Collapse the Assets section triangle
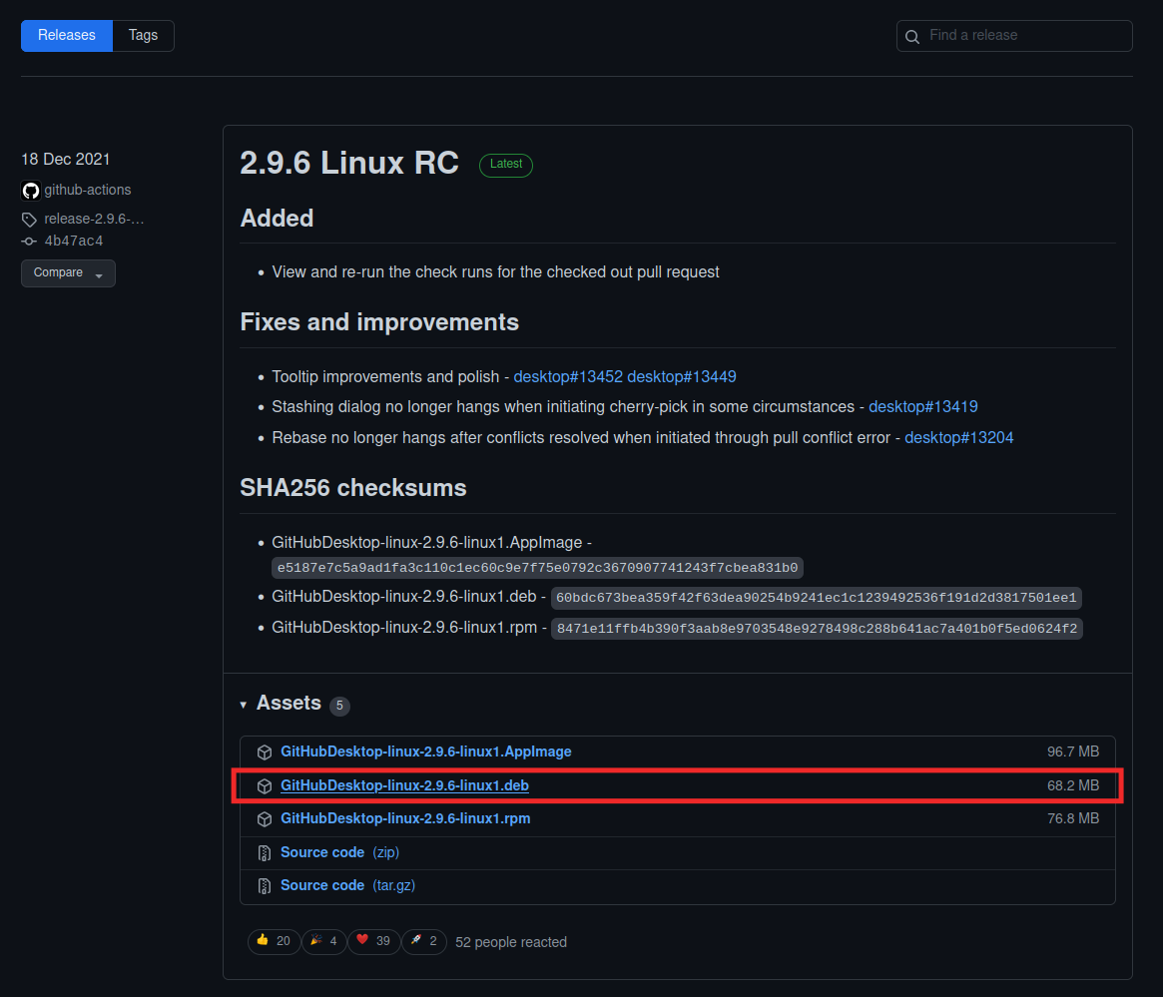 tap(244, 705)
